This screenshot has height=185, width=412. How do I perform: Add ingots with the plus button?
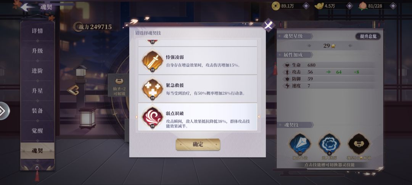click(349, 6)
